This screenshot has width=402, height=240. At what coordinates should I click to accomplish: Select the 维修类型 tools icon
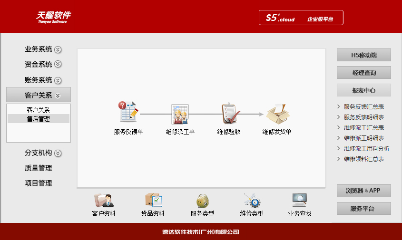coord(252,201)
